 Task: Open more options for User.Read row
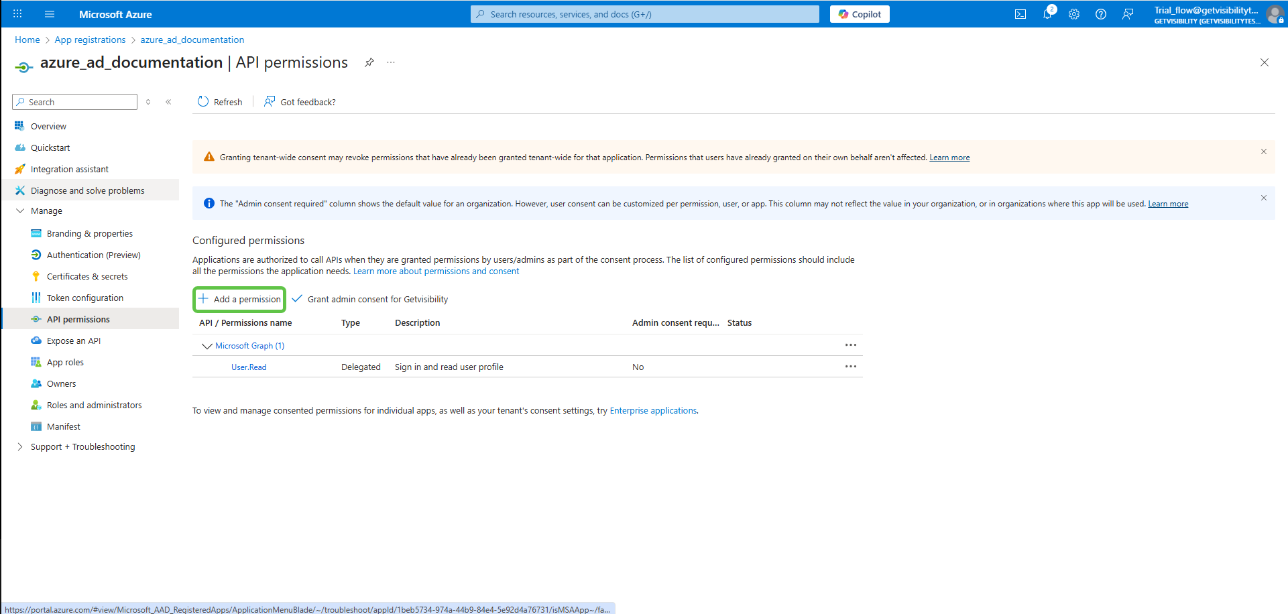point(850,367)
